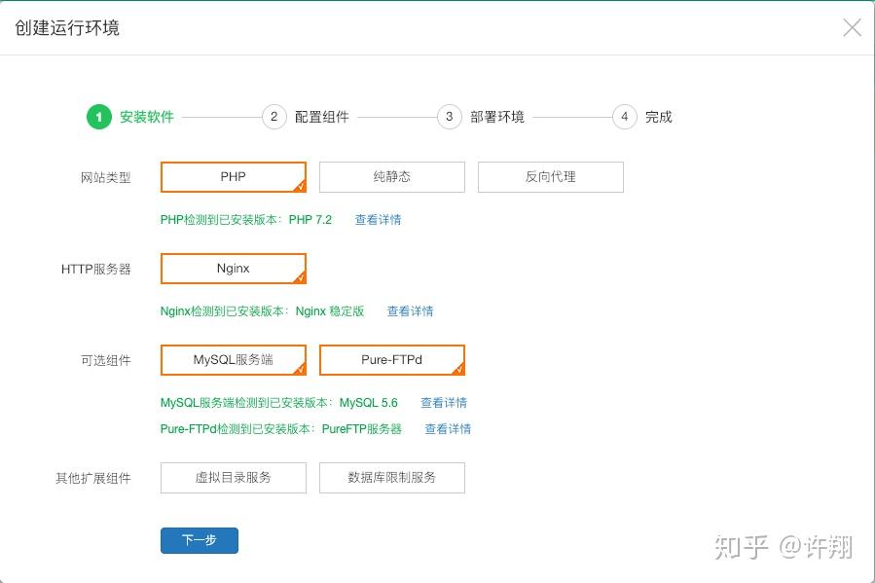
Task: Click the Pure-FTPd检测到已安装版本 text
Action: point(281,429)
